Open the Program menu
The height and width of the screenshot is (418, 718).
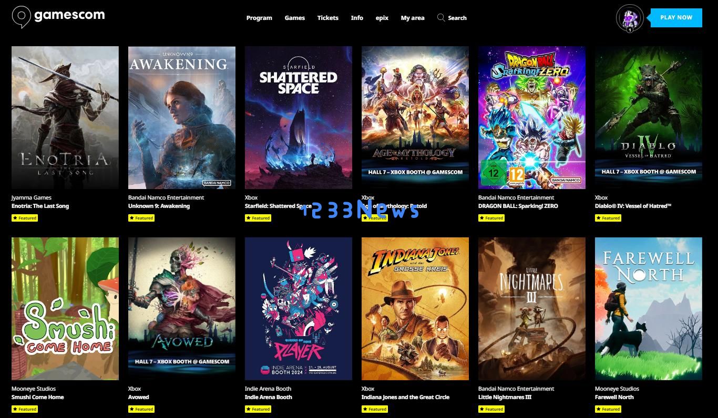pyautogui.click(x=259, y=18)
